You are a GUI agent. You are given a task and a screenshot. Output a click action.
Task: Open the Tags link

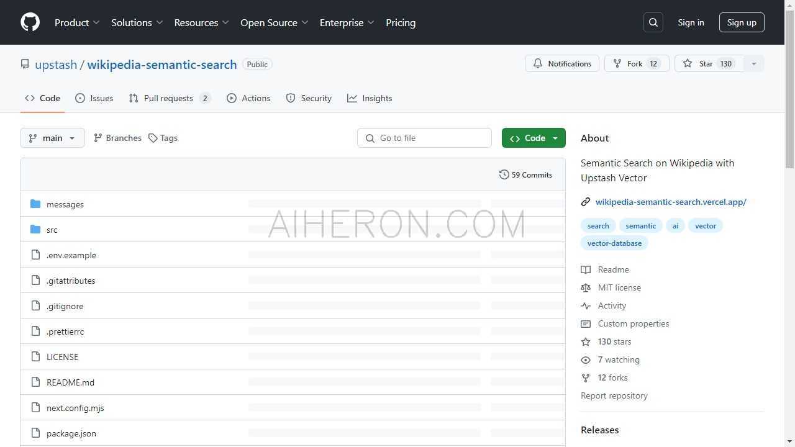163,138
